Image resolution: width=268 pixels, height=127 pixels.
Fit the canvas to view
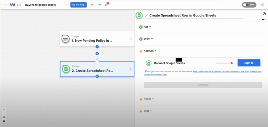point(4,117)
